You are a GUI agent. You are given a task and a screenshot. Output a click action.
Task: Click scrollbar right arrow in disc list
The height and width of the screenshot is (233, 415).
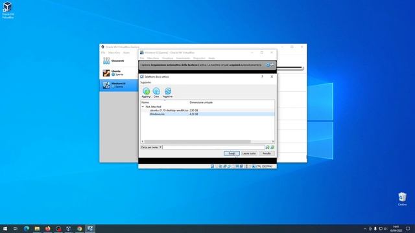(273, 142)
